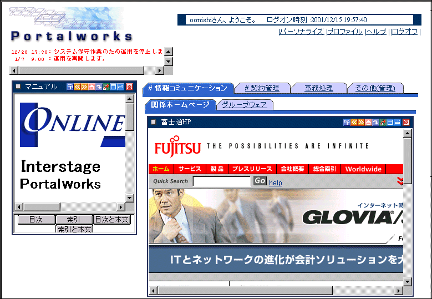Click the Quick Search text field
The width and height of the screenshot is (432, 299).
pyautogui.click(x=222, y=181)
